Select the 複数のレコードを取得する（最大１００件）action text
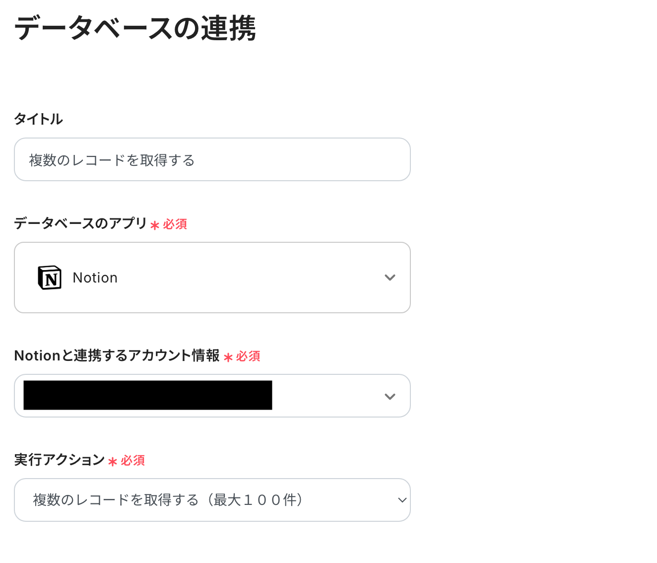657x563 pixels. click(x=168, y=500)
